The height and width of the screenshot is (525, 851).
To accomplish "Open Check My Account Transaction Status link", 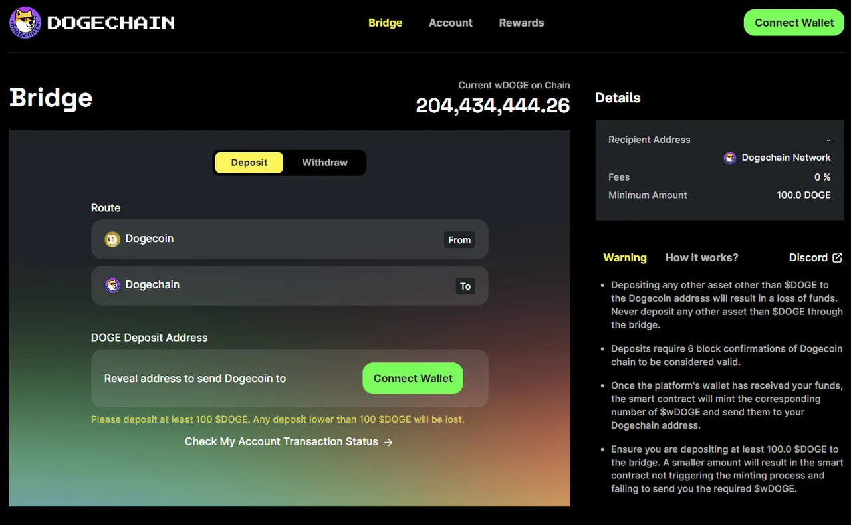I will click(289, 442).
